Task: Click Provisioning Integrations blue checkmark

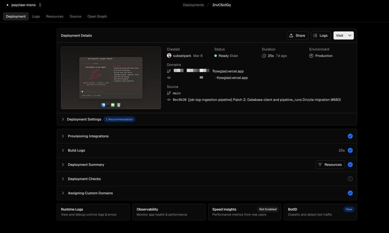Action: click(x=350, y=136)
